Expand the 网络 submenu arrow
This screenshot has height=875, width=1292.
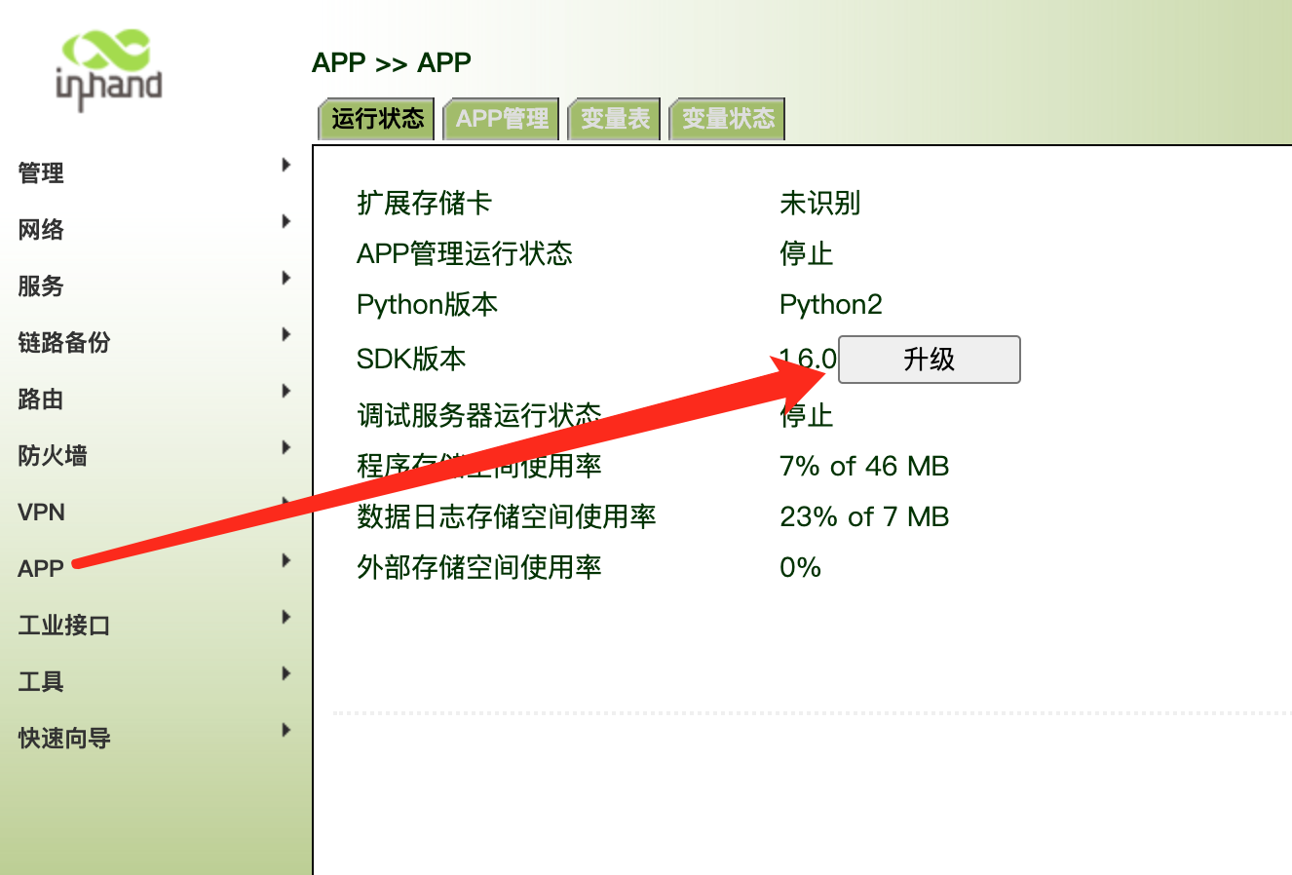point(285,221)
